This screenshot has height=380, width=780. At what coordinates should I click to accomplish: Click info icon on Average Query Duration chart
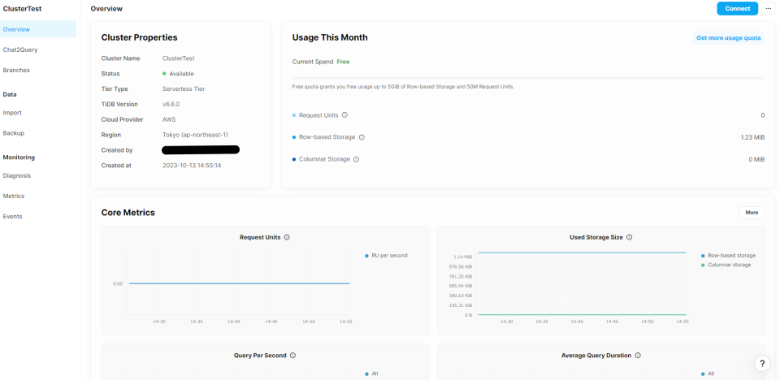(x=639, y=355)
